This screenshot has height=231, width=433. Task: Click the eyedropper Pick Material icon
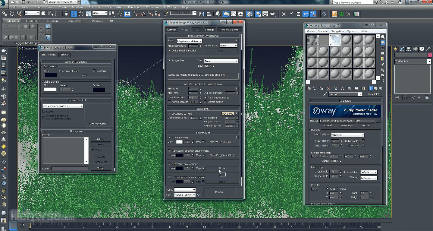[x=325, y=94]
